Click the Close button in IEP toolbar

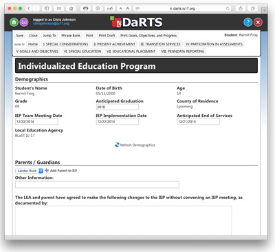click(33, 35)
